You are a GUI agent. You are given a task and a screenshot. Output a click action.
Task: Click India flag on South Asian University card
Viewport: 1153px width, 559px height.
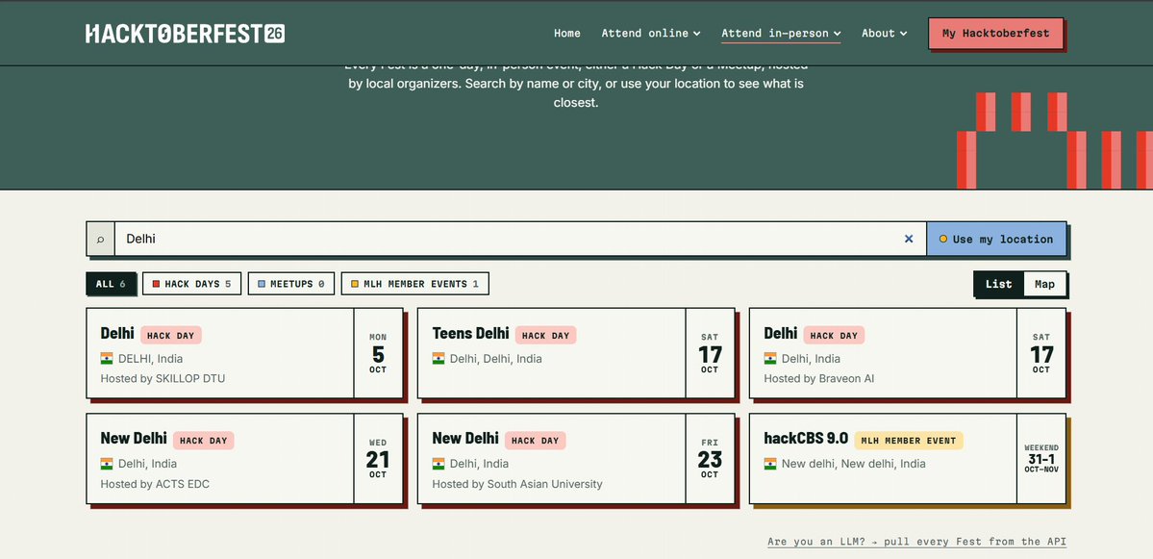tap(439, 464)
